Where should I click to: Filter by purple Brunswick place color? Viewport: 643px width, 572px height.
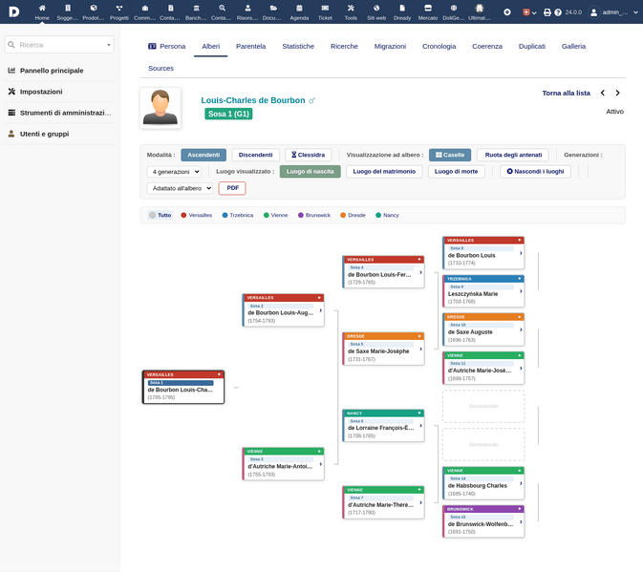314,215
